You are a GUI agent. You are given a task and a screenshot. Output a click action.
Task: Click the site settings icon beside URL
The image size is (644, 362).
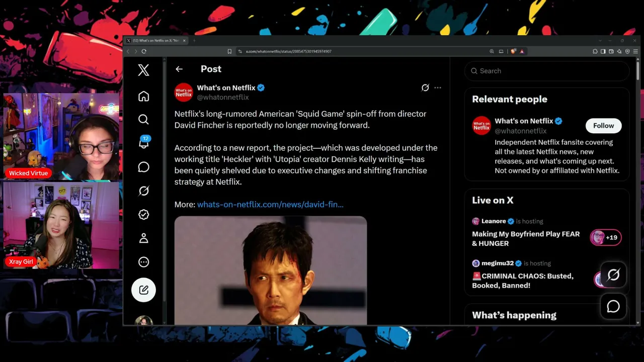(x=240, y=51)
